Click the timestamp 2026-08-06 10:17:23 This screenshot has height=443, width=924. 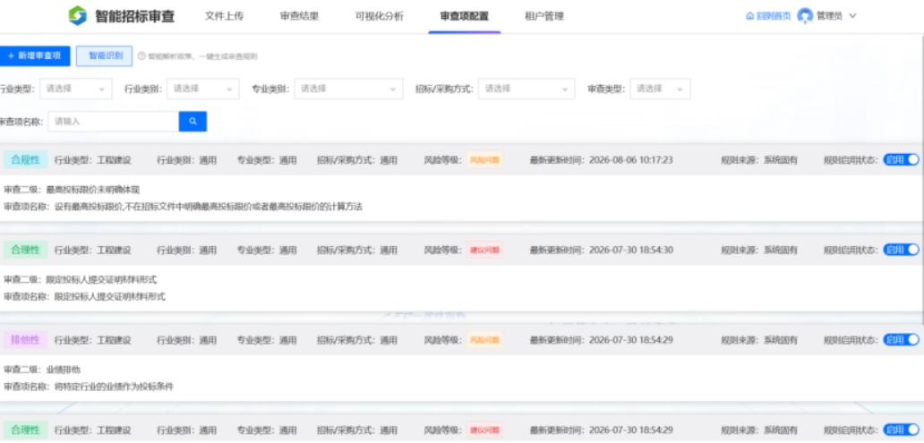point(631,159)
